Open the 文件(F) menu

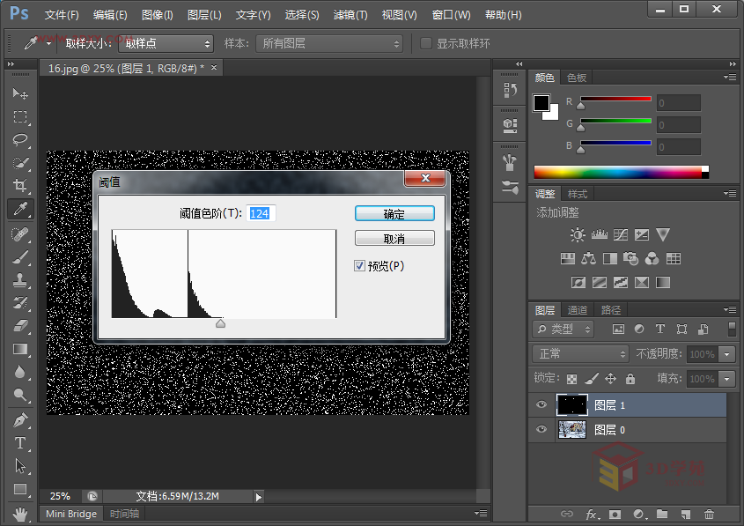pos(62,15)
